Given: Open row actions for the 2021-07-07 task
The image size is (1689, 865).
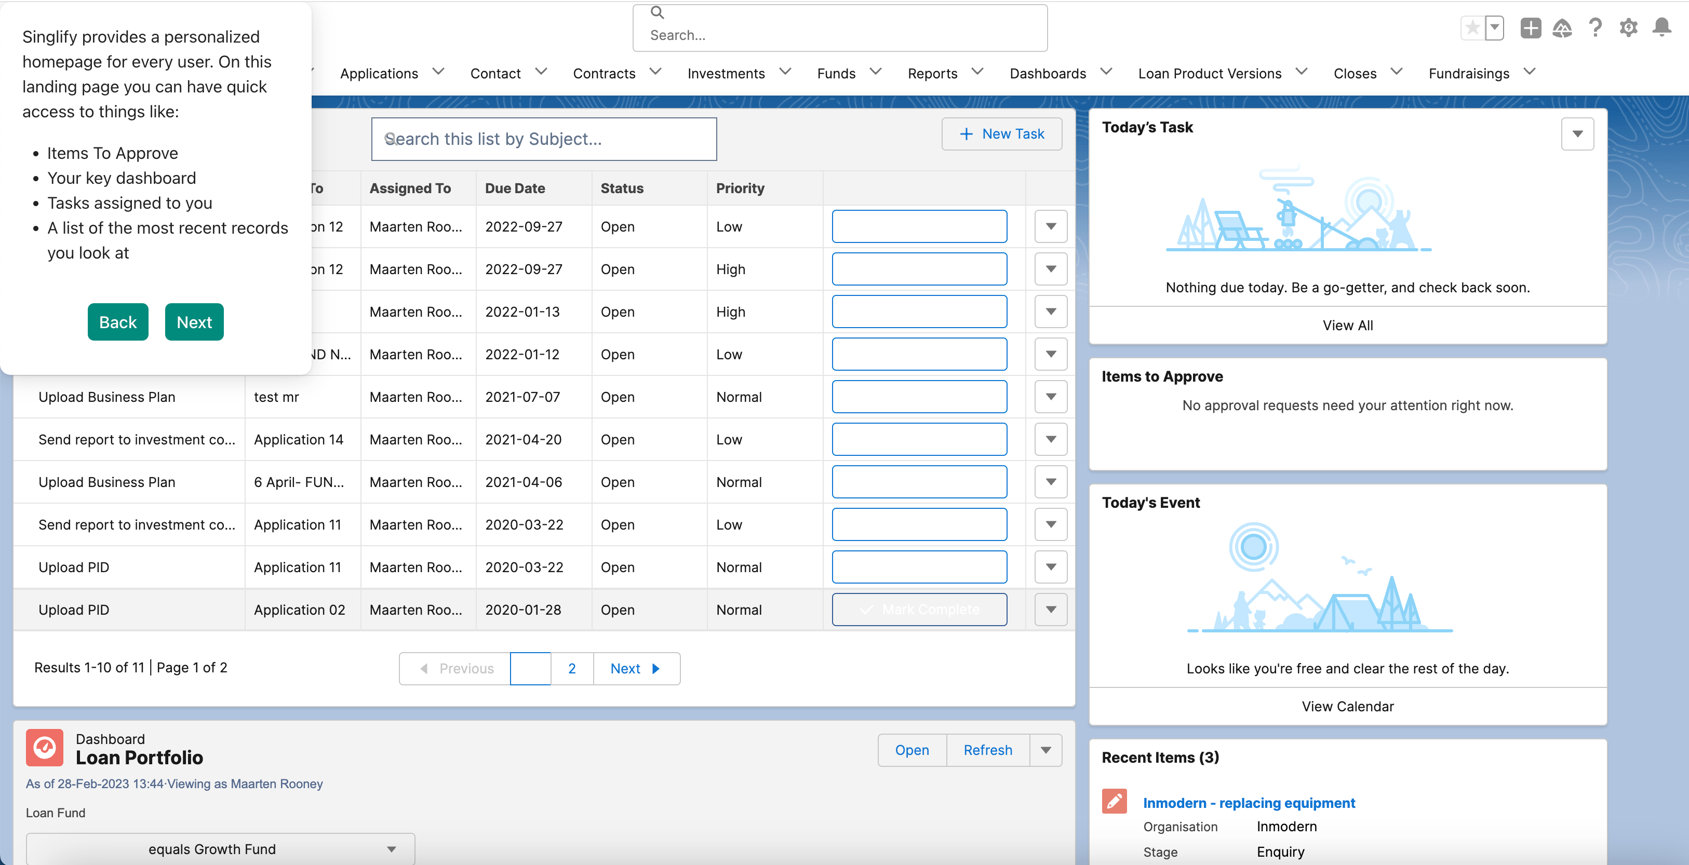Looking at the screenshot, I should point(1051,397).
